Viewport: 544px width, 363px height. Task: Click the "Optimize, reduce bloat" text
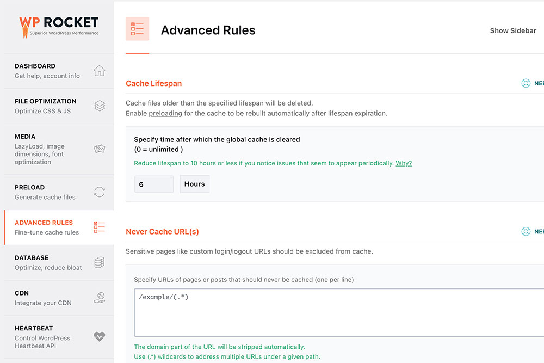48,268
